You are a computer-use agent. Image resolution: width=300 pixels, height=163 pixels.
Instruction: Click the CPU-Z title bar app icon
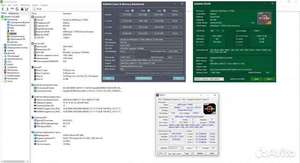[157, 95]
